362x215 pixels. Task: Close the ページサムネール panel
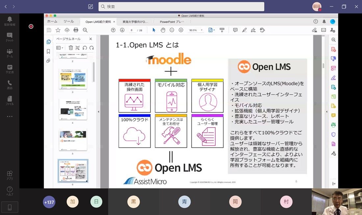click(x=91, y=39)
